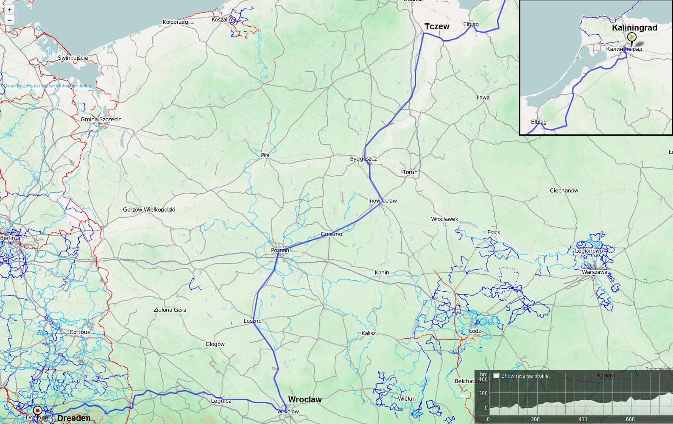Click the red end marker at Dresden

[38, 410]
